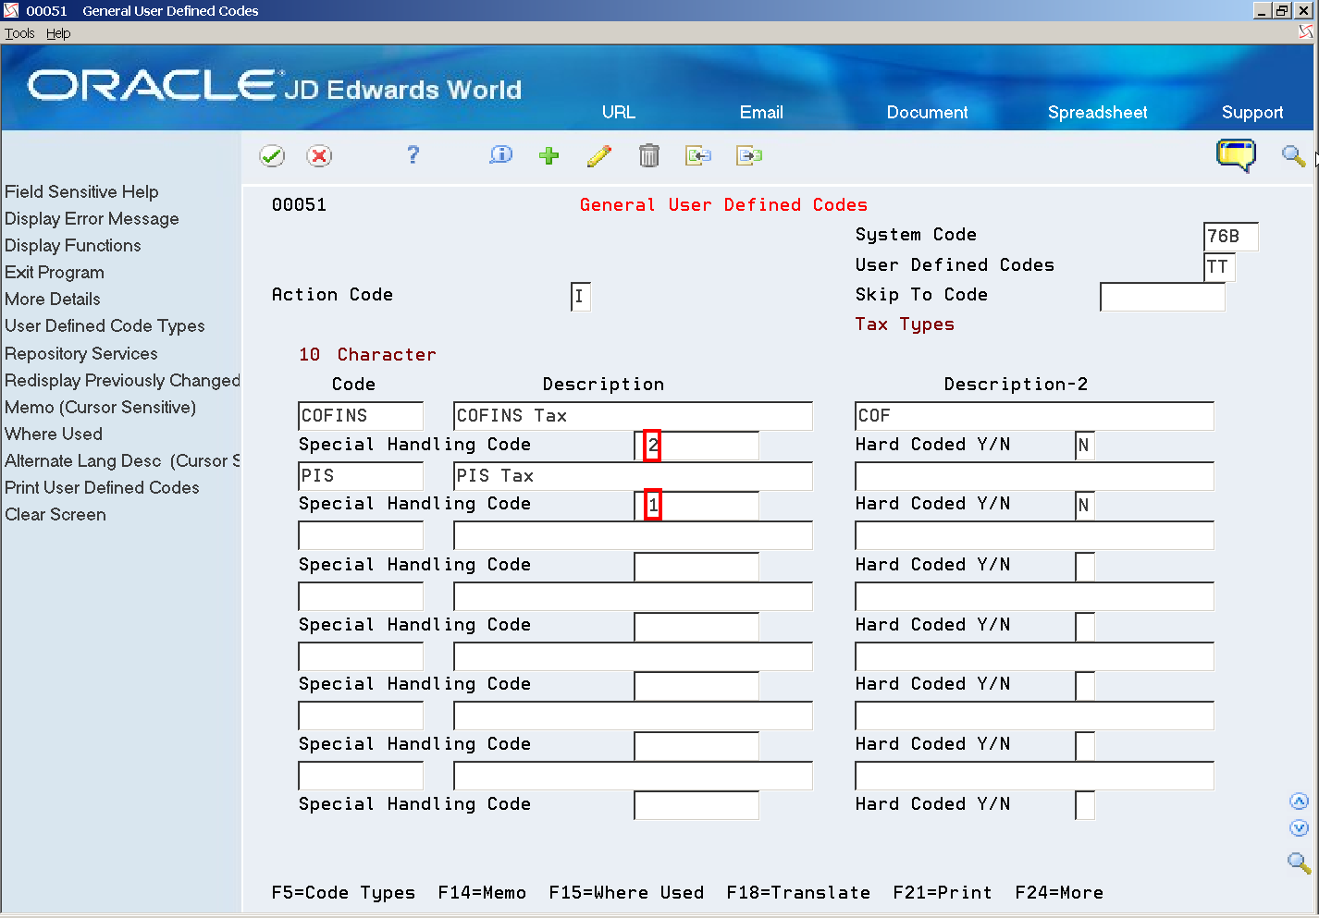
Task: Click F5=Code Types function key label
Action: 343,893
